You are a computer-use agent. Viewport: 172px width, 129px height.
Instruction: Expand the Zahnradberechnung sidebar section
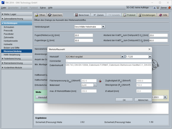(x=16, y=19)
